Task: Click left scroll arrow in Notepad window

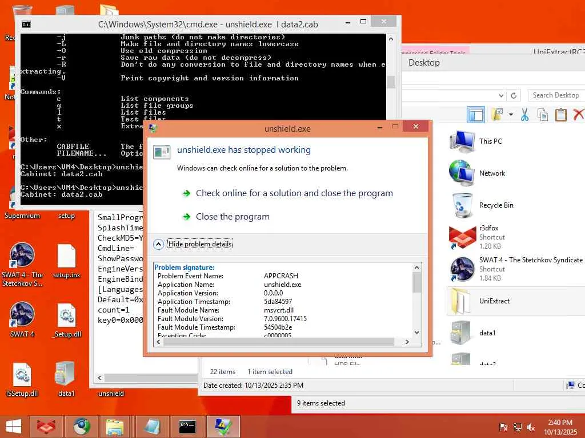Action: click(99, 378)
